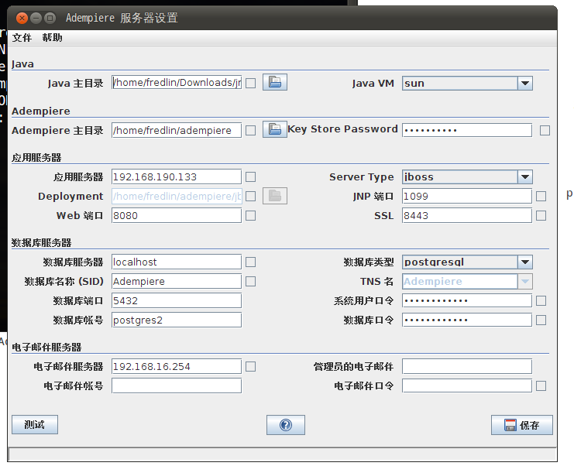
Task: Click the Deployment folder browse icon
Action: click(x=275, y=196)
